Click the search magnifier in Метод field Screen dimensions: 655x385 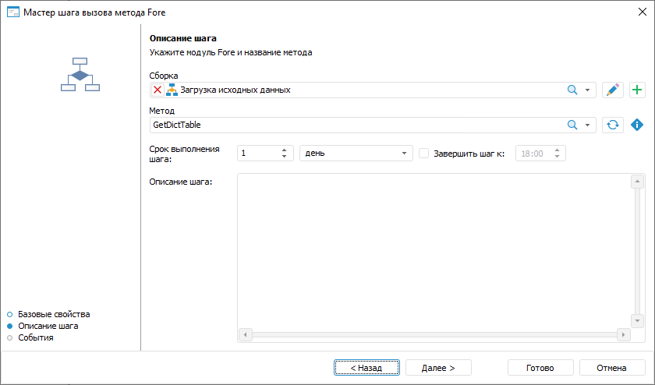pyautogui.click(x=572, y=125)
